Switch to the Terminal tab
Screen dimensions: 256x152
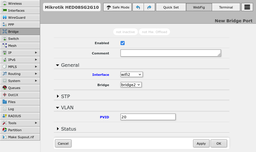(x=226, y=7)
